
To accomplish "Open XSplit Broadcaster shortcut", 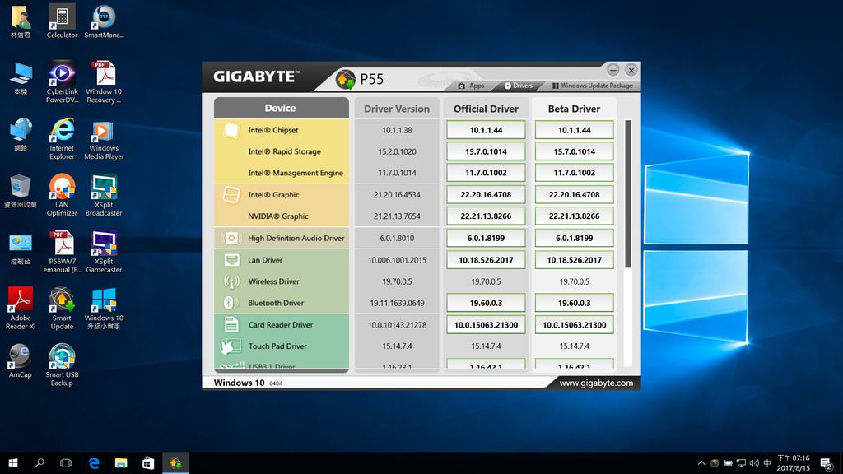I will point(104,195).
